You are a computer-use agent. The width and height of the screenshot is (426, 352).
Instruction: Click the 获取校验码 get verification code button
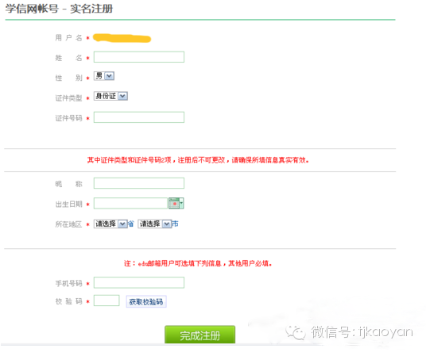(x=146, y=301)
